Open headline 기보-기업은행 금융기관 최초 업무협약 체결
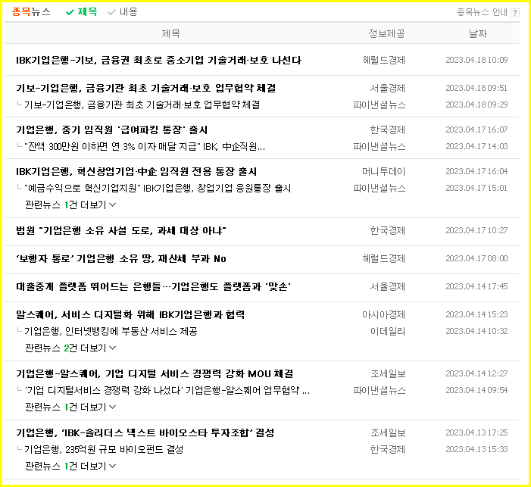531x487 pixels. click(146, 88)
